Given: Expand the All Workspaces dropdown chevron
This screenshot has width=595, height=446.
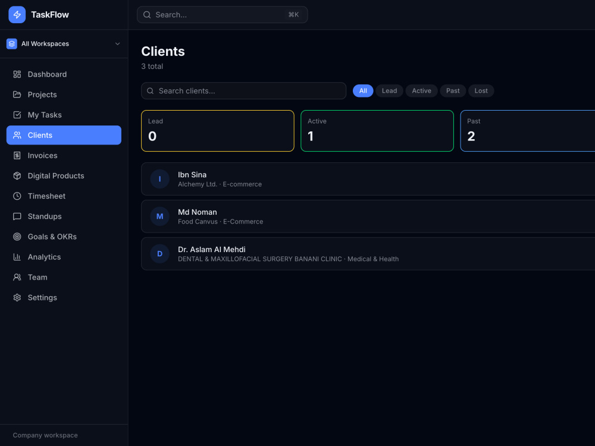Looking at the screenshot, I should 118,44.
